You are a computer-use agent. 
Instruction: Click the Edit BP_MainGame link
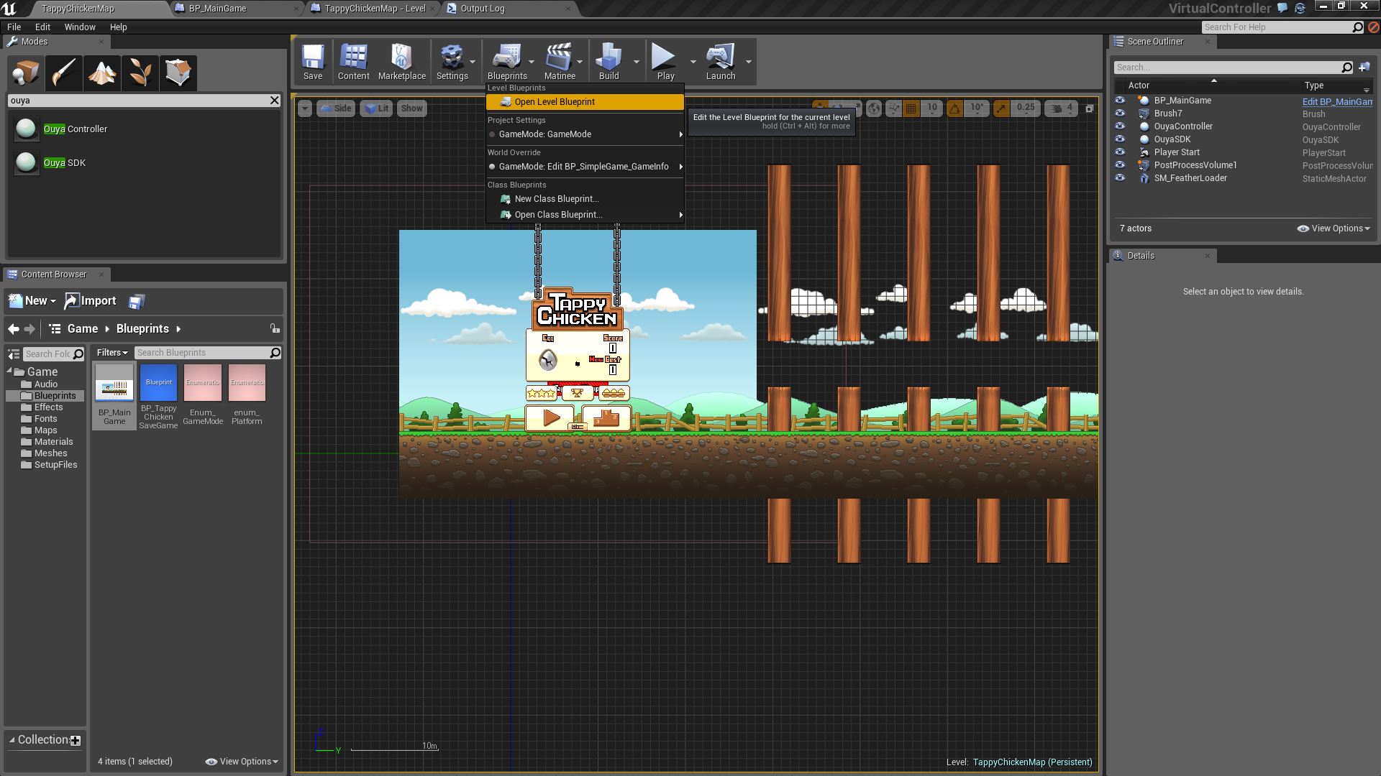(1337, 101)
